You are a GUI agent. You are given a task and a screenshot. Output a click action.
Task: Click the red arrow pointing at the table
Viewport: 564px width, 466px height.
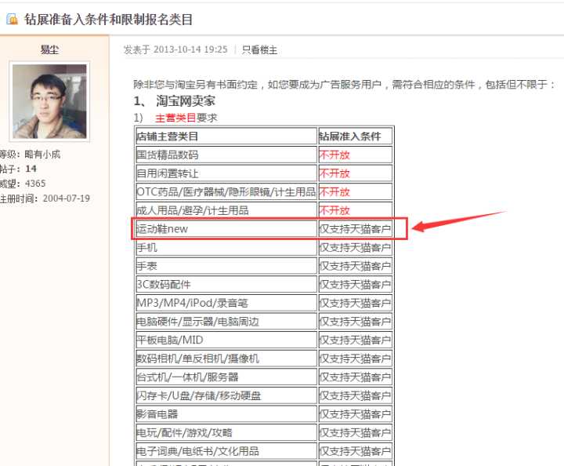(x=458, y=222)
